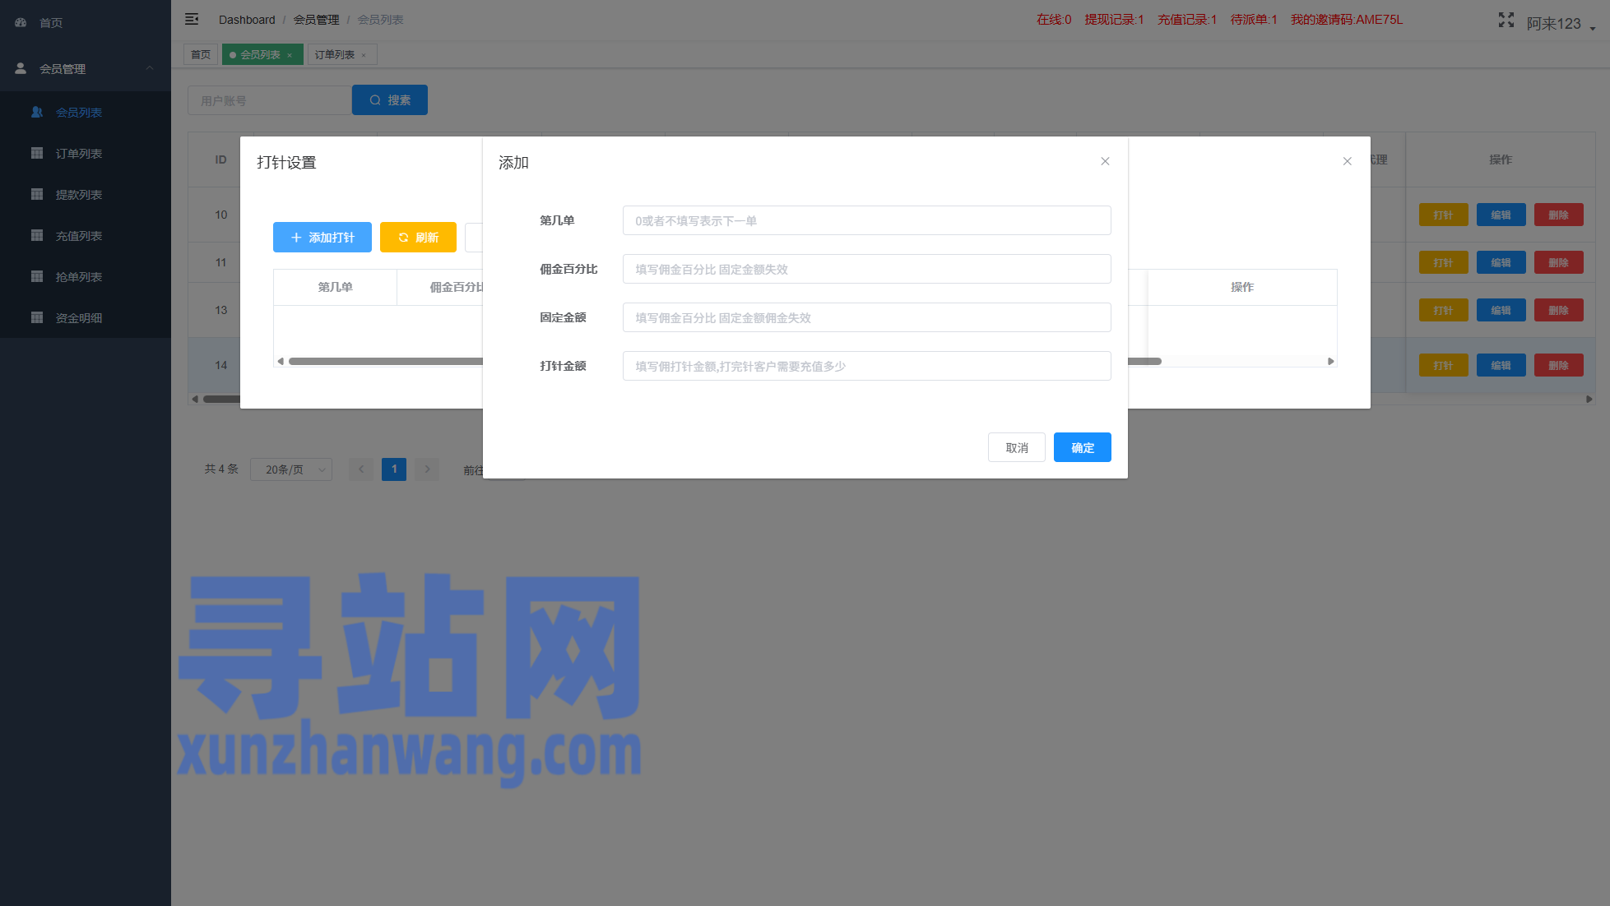The width and height of the screenshot is (1610, 906).
Task: Click the 打针设置 horizontal scrollbar
Action: 387,361
